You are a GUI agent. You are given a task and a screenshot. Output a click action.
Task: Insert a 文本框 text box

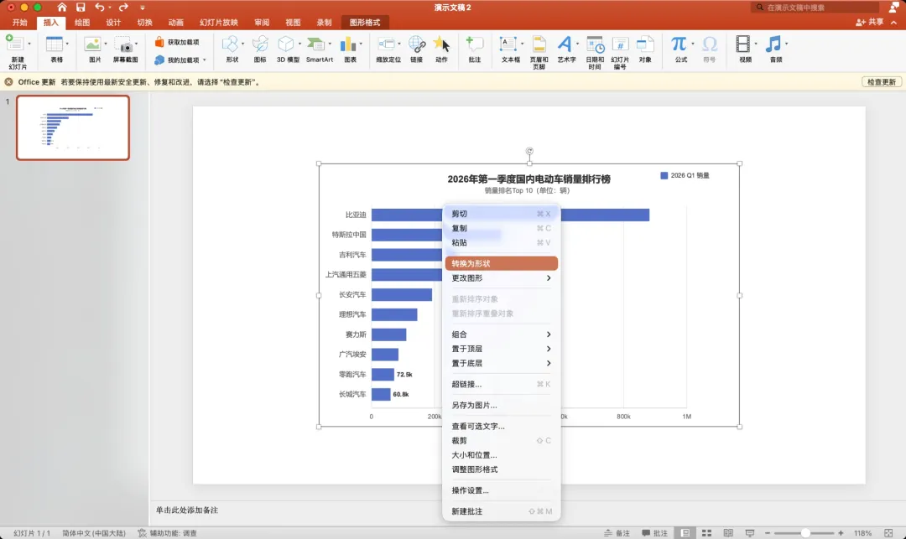coord(510,49)
